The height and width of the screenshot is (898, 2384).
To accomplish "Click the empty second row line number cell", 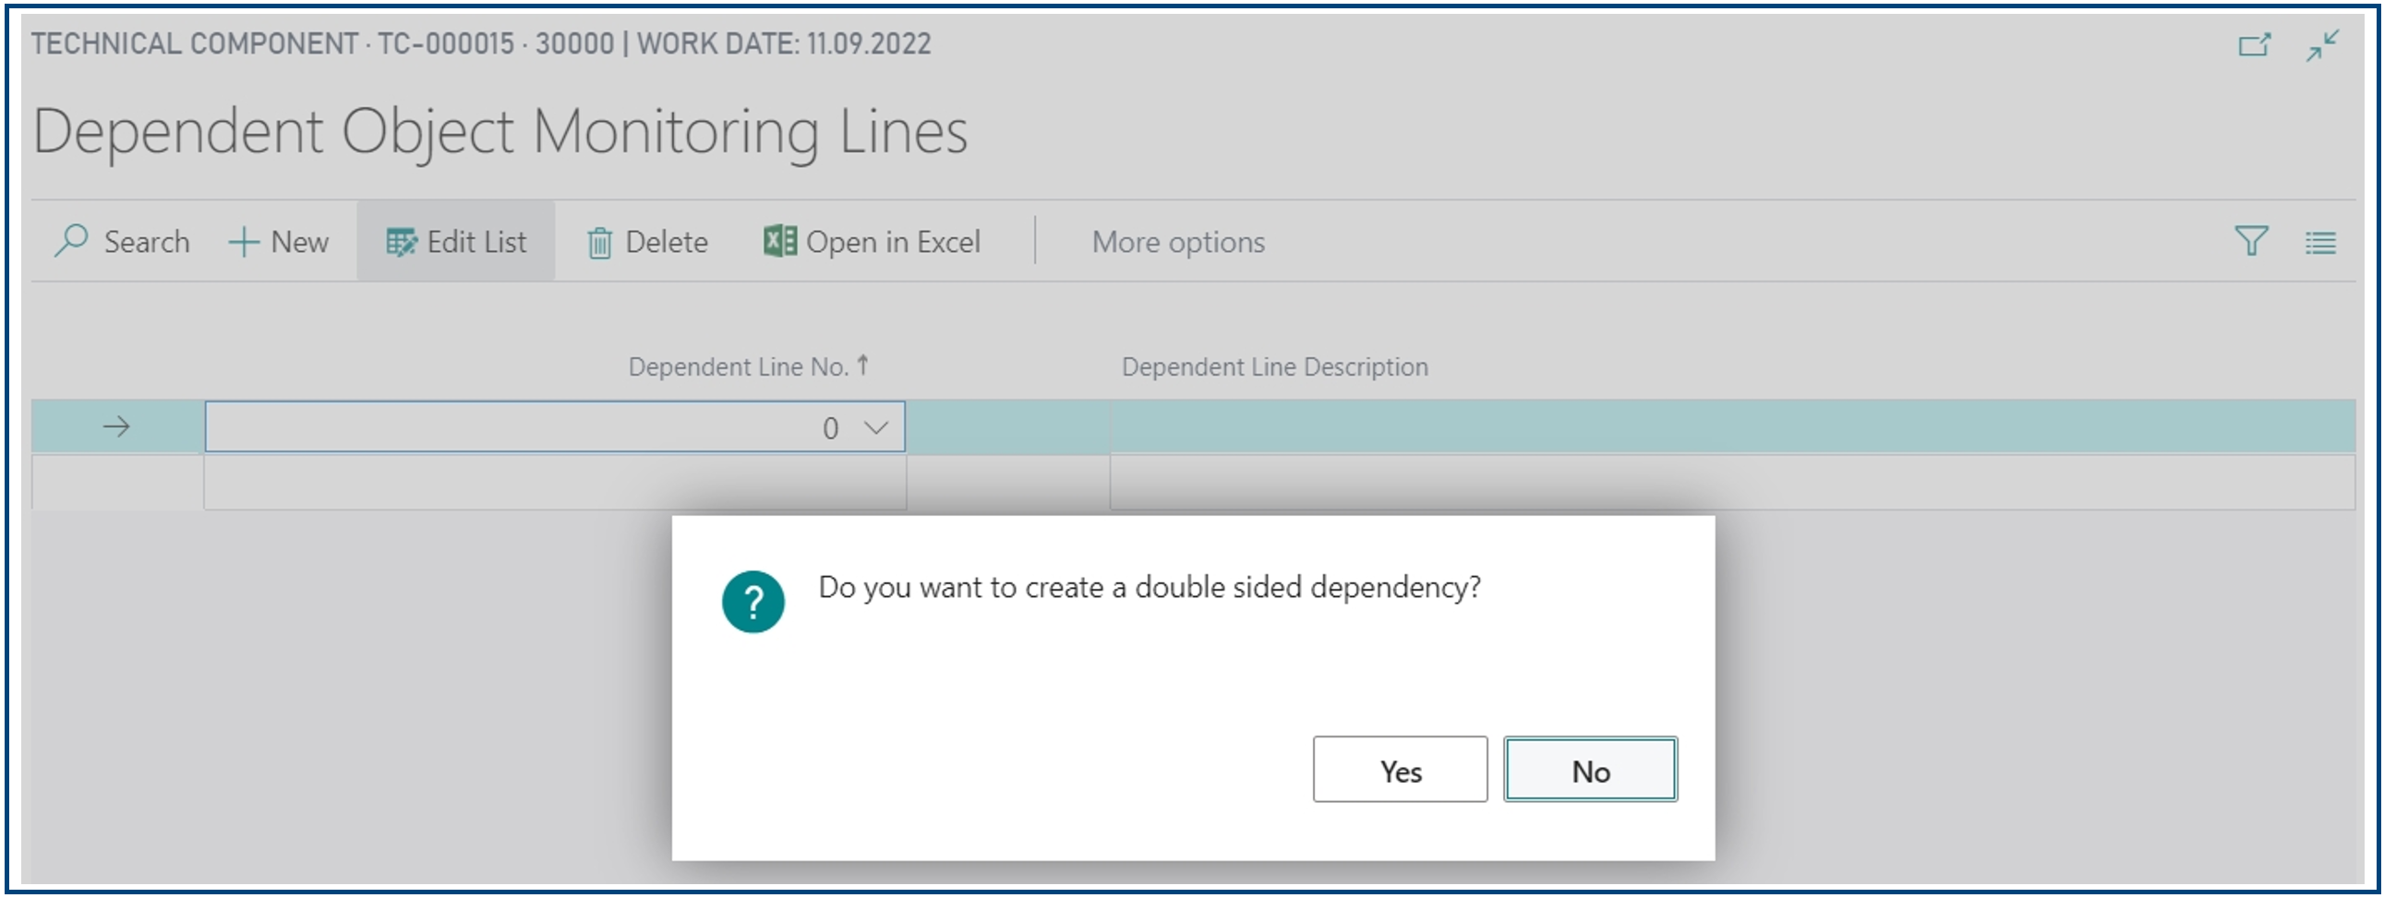I will (x=555, y=482).
